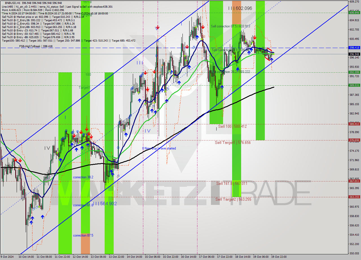Click the '15 Oct 22:00' time label
This screenshot has height=260, width=361.
click(171, 257)
